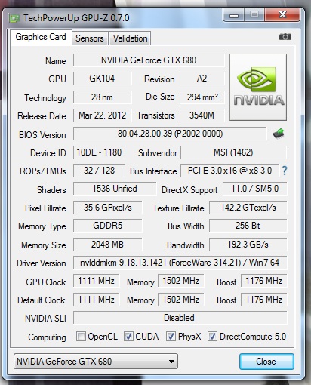Click Default Clock row Memory 1502 MHz

coord(180,300)
